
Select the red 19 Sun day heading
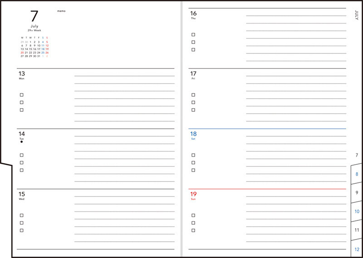pos(193,194)
